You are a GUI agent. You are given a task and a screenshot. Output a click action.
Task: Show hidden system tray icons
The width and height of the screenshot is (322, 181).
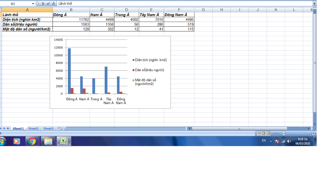[x=271, y=141]
